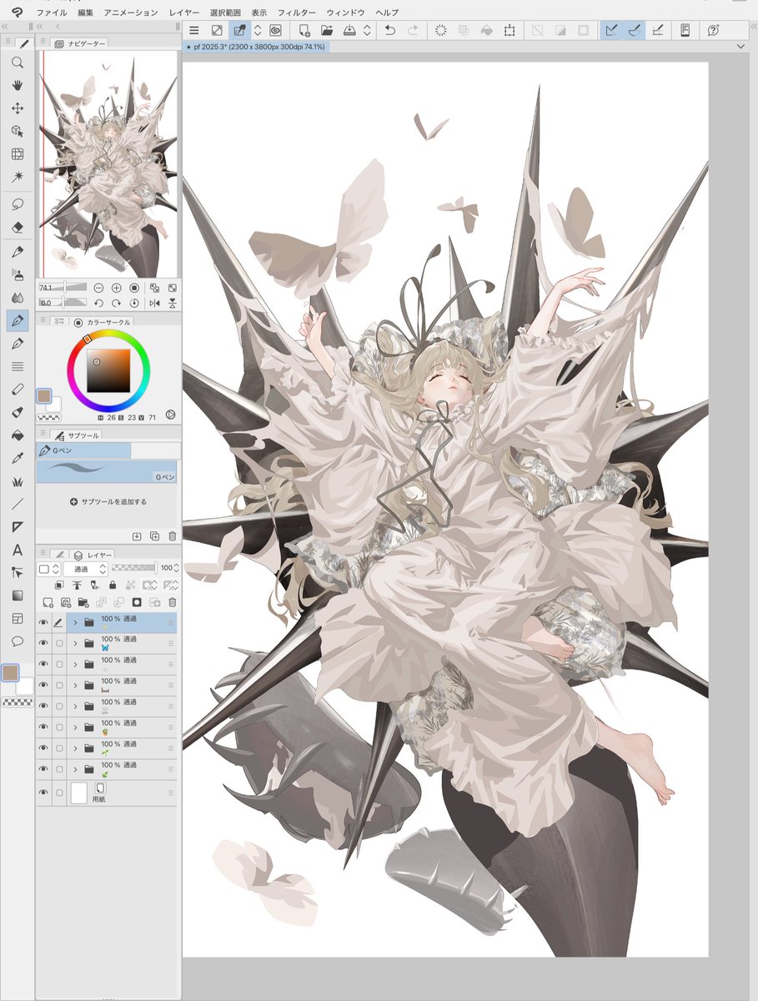Open the ウィンドウ menu

pyautogui.click(x=346, y=13)
